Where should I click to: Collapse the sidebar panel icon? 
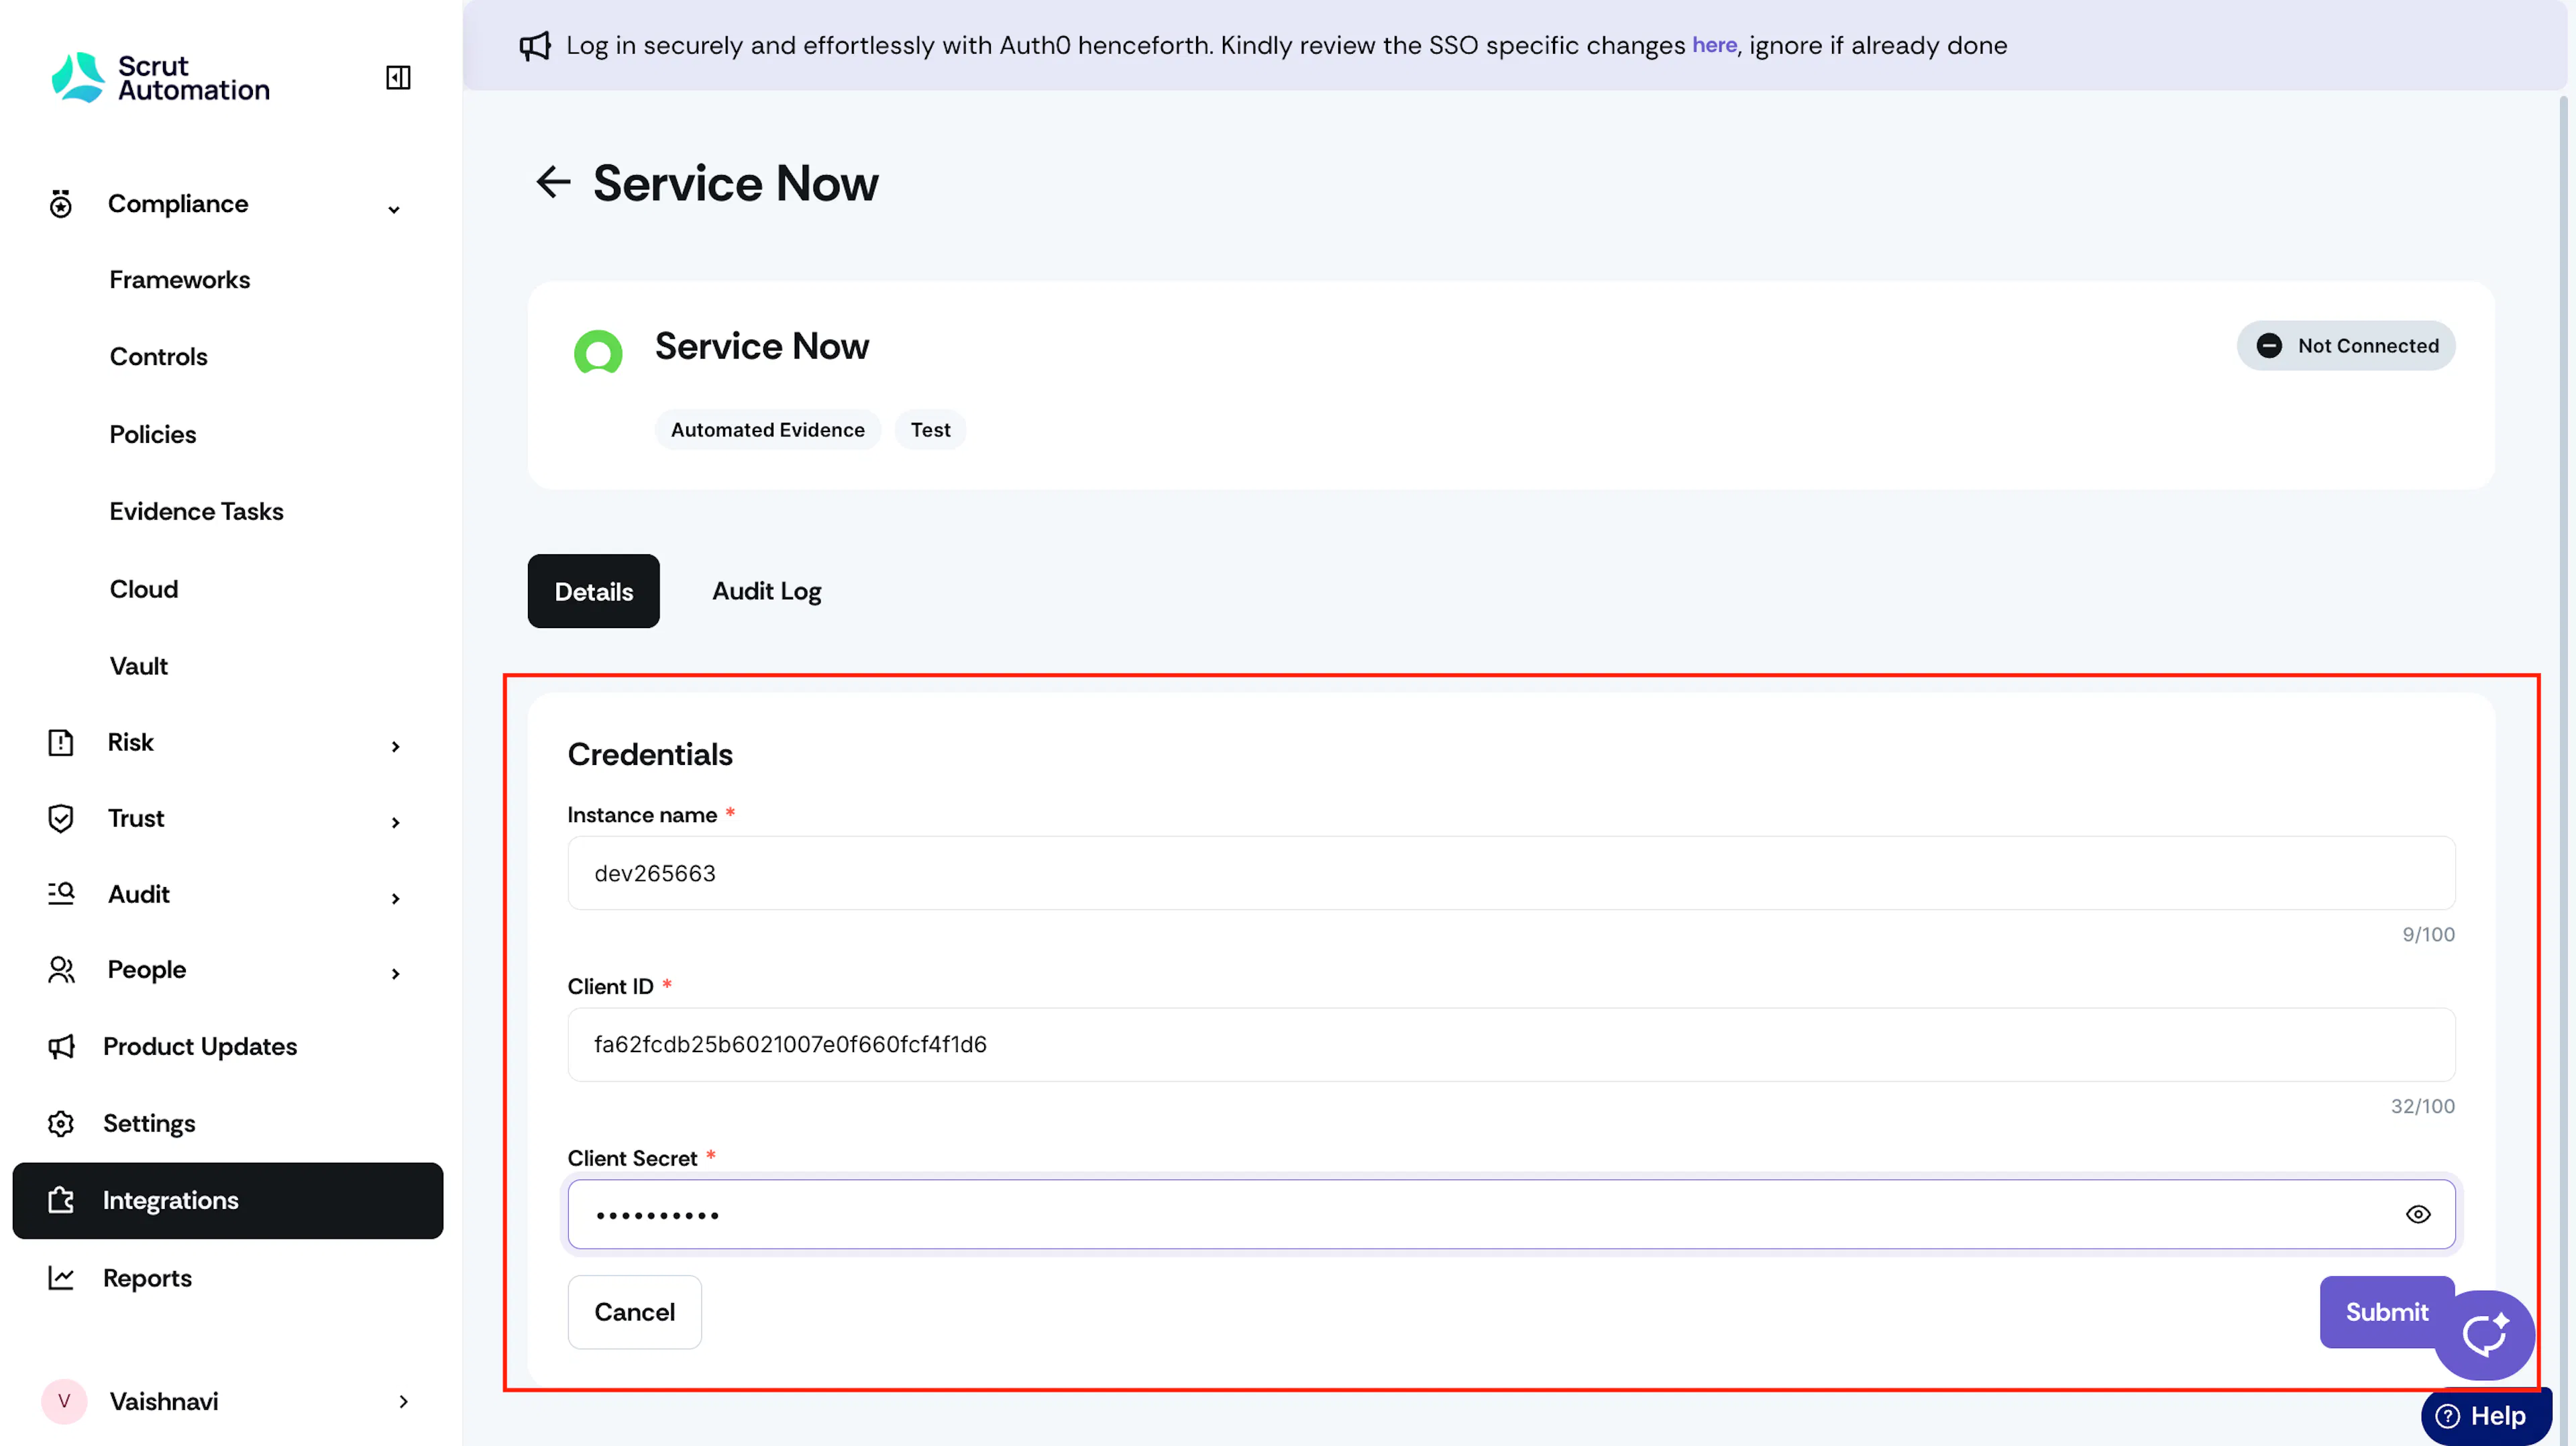coord(398,77)
